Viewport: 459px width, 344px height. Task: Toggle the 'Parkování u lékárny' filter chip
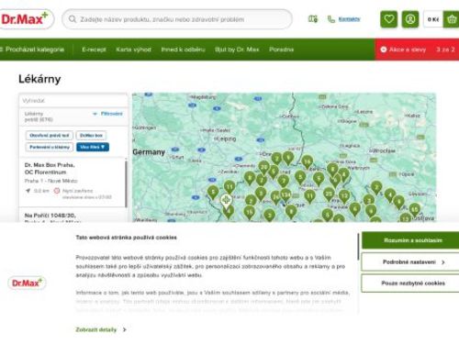pyautogui.click(x=50, y=147)
